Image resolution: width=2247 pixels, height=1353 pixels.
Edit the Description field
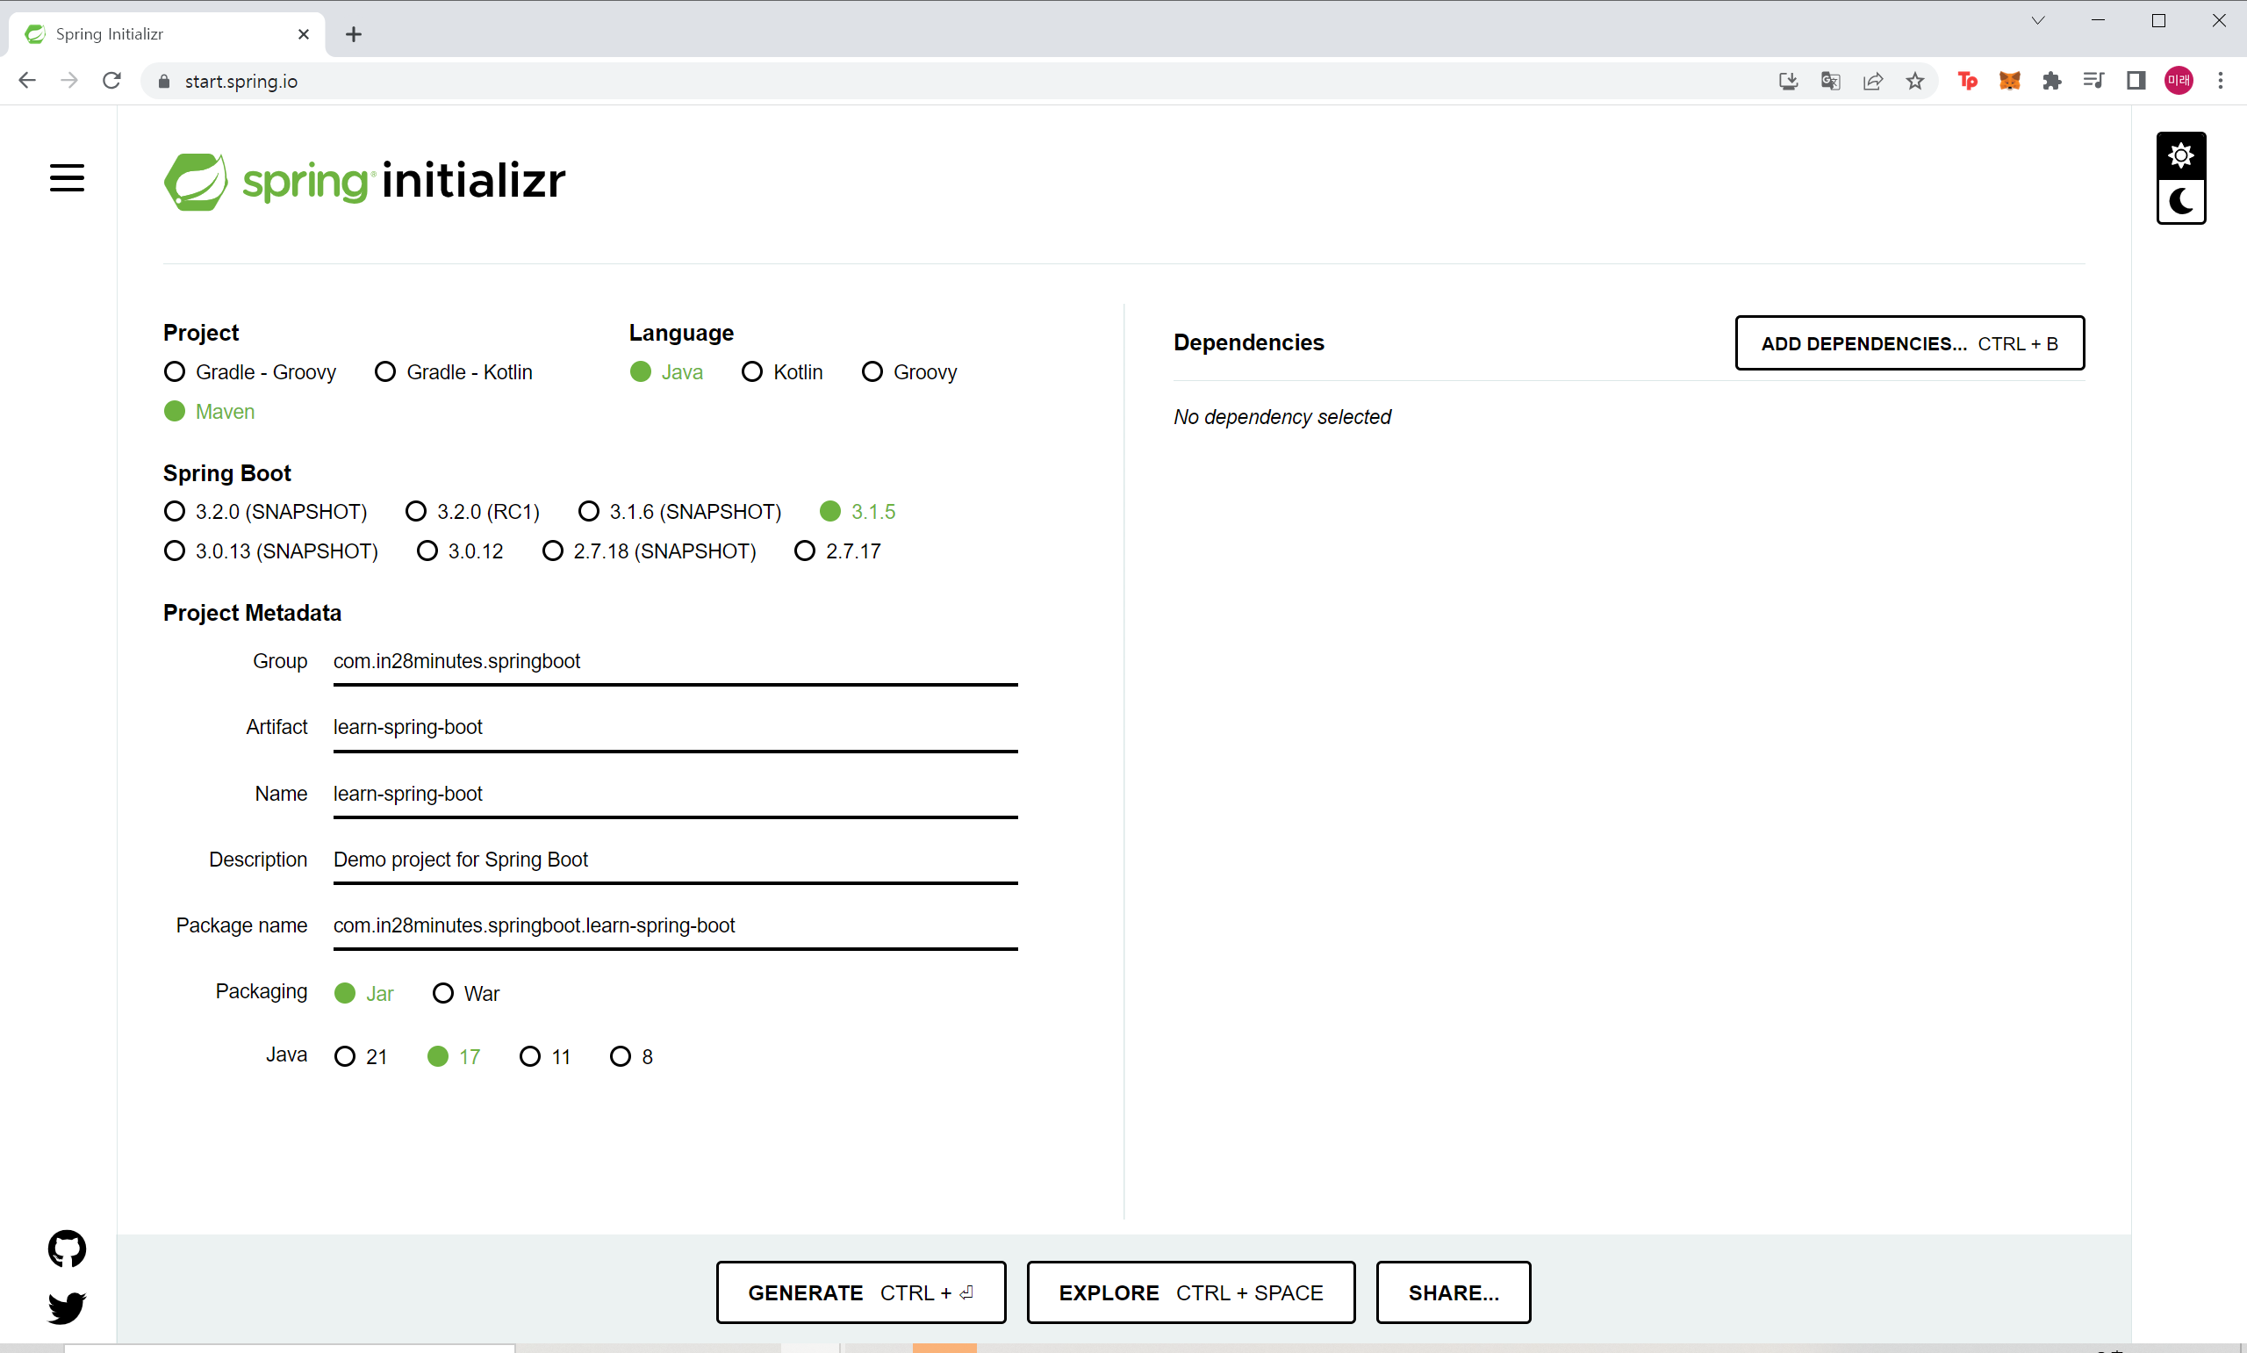click(675, 859)
